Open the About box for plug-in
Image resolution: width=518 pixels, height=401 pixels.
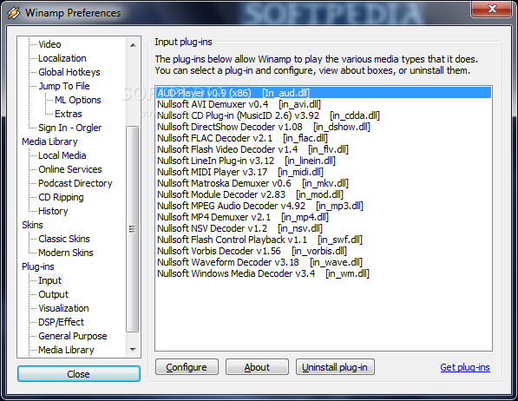tap(257, 367)
